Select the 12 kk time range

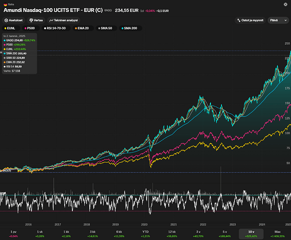[172, 234]
